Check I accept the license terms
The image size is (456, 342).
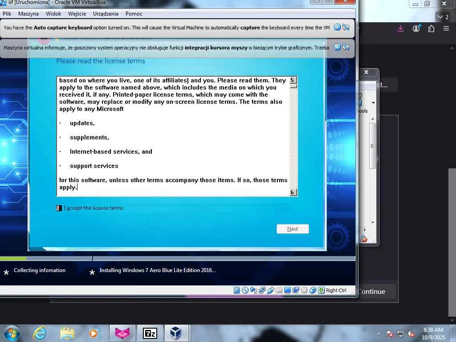pos(59,208)
